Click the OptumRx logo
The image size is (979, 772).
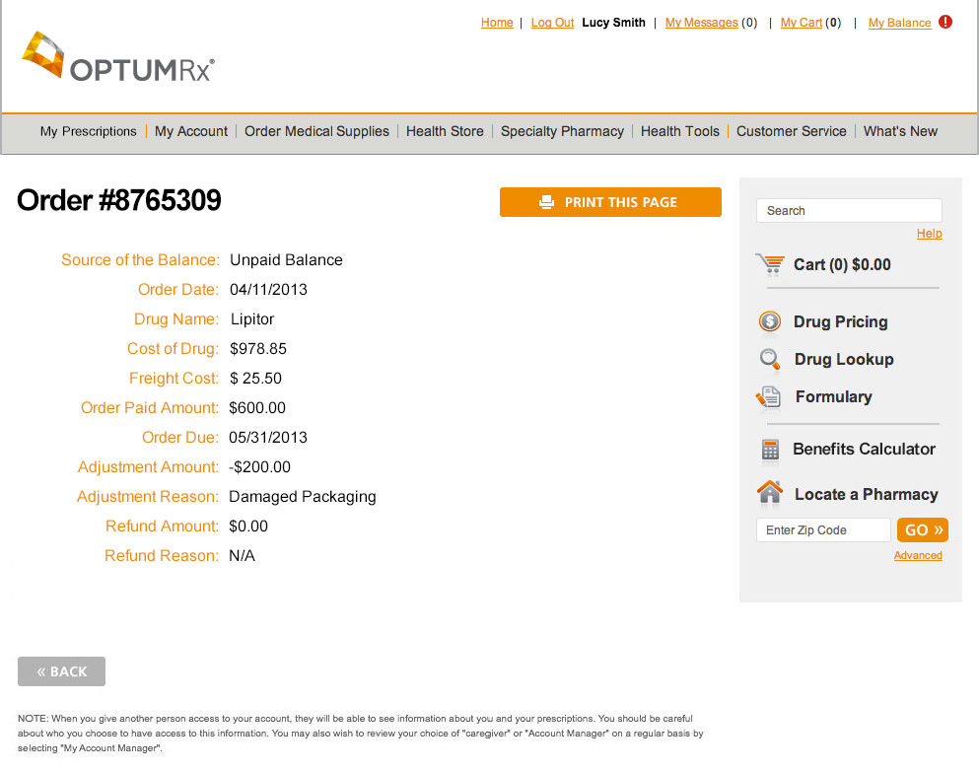pos(117,58)
